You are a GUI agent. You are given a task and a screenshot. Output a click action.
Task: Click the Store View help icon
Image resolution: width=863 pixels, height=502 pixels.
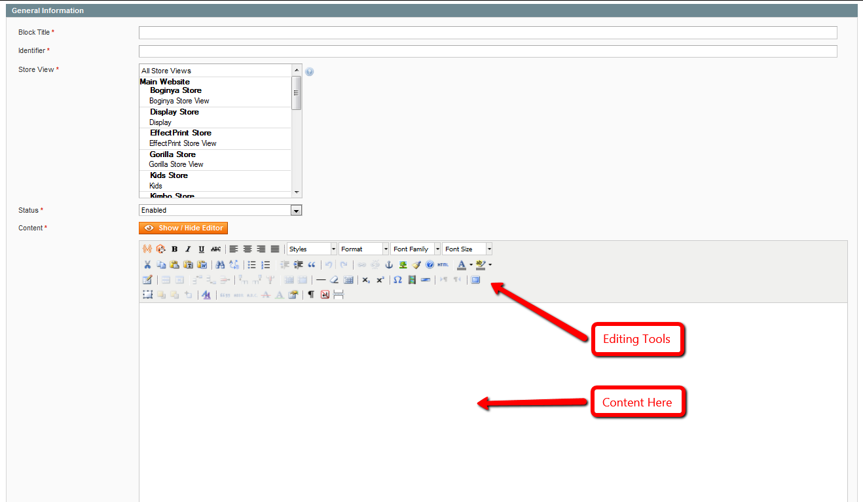coord(310,72)
